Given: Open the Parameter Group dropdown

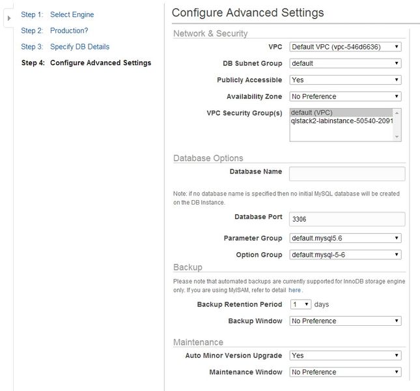Looking at the screenshot, I should [345, 238].
